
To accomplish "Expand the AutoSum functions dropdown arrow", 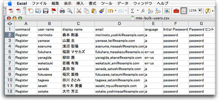I will click(x=138, y=10).
